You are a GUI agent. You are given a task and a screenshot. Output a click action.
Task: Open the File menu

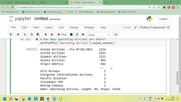[x=13, y=27]
